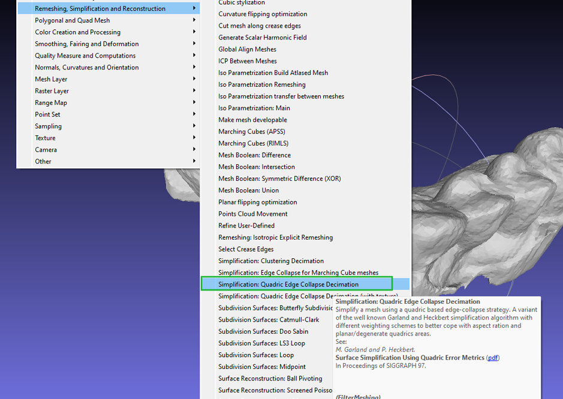Expand the Sampling submenu
The height and width of the screenshot is (399, 563).
(48, 126)
